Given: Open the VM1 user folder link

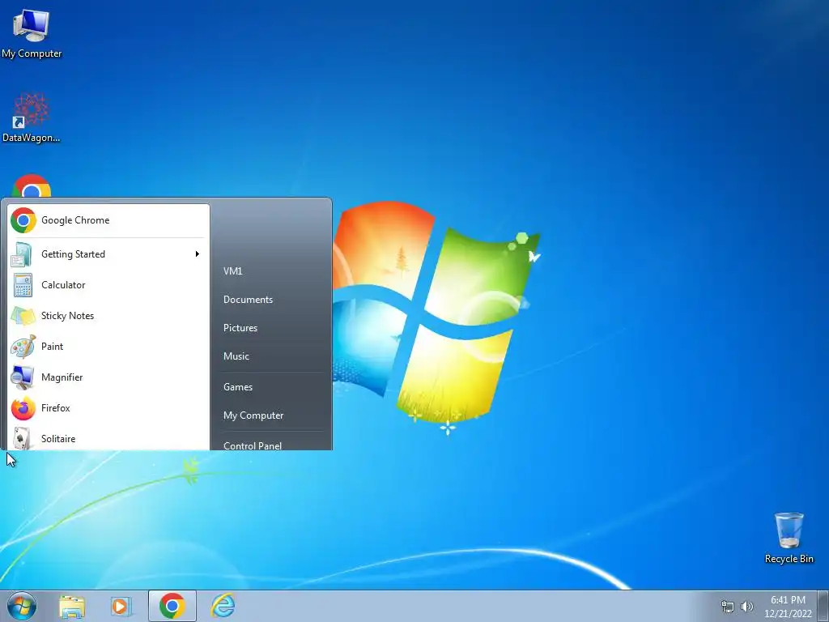Looking at the screenshot, I should click(271, 271).
